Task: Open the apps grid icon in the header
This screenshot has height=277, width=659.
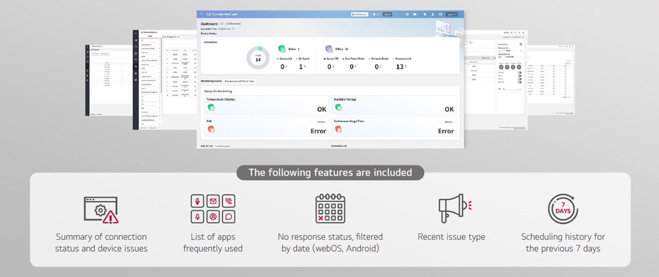Action: coord(441,14)
